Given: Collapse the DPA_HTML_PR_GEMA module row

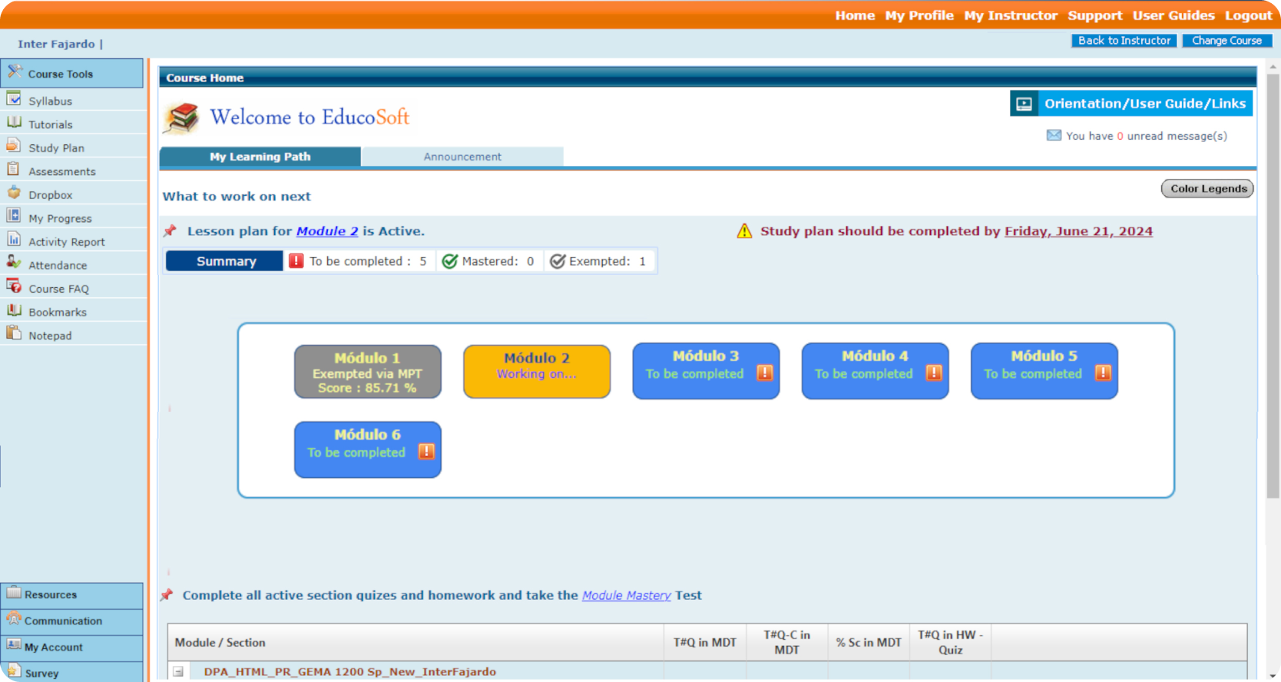Looking at the screenshot, I should pyautogui.click(x=178, y=671).
